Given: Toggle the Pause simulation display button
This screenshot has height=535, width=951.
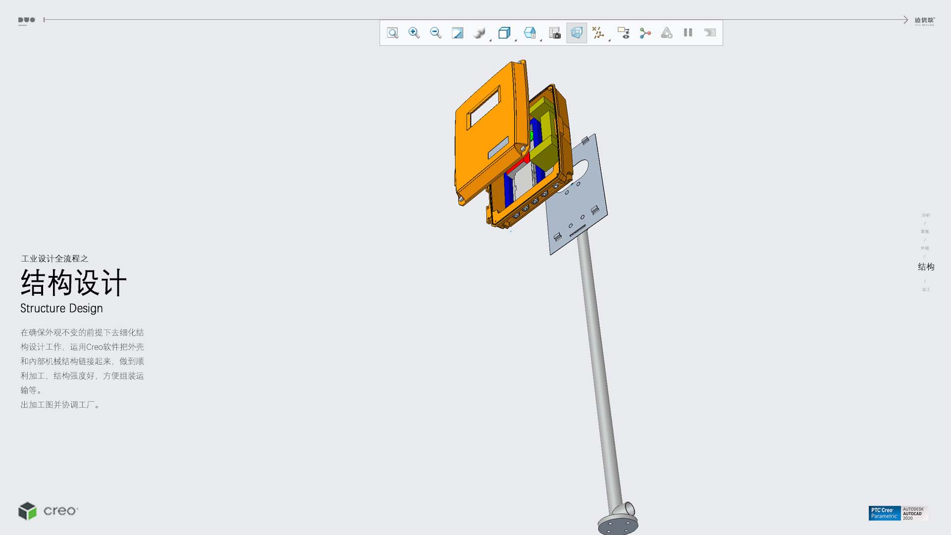Looking at the screenshot, I should [688, 33].
